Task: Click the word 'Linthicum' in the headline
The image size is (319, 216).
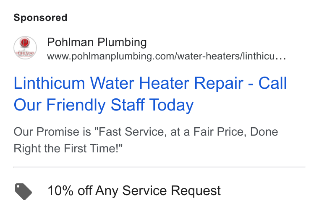Action: click(49, 83)
